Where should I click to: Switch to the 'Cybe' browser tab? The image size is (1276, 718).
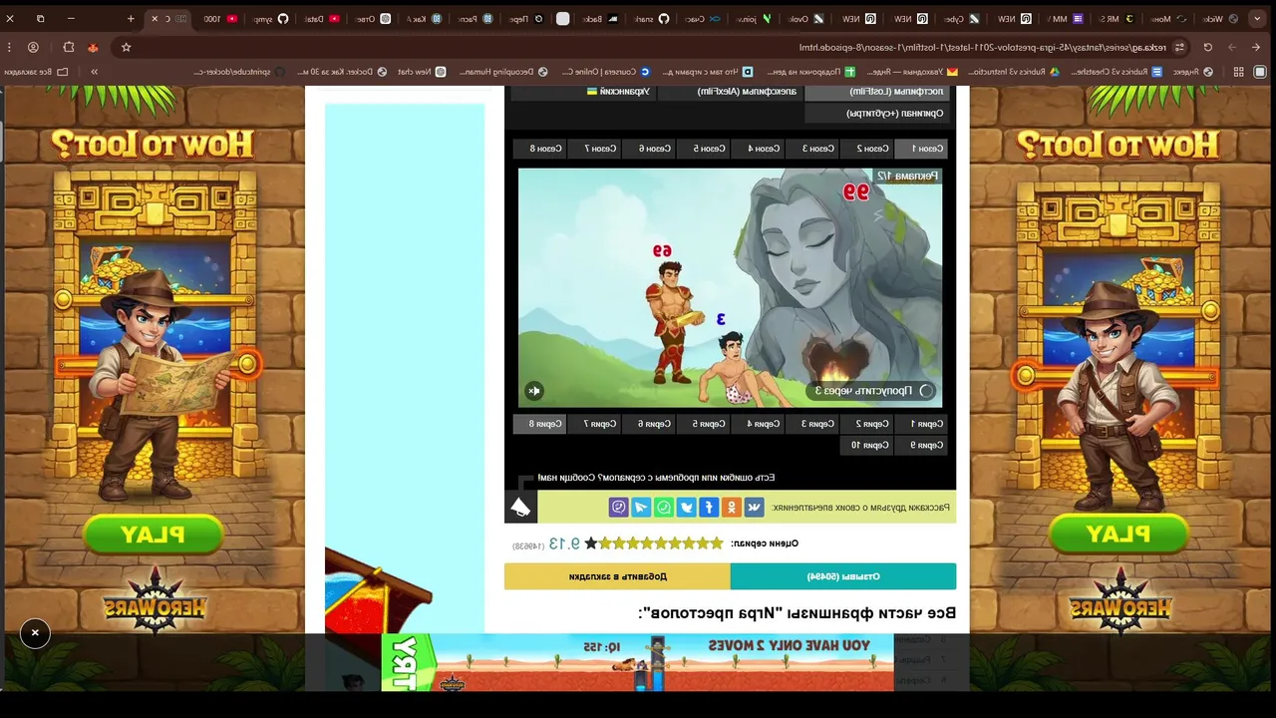[x=962, y=18]
